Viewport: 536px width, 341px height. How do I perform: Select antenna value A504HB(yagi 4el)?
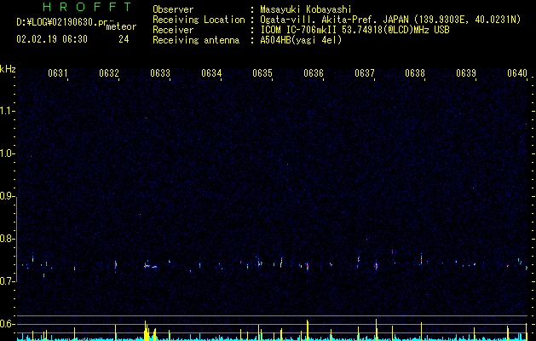pyautogui.click(x=301, y=40)
